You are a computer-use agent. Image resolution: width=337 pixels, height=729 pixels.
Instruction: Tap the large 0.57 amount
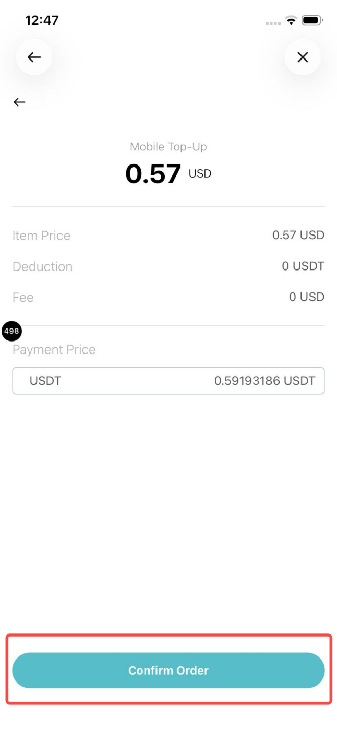[153, 173]
